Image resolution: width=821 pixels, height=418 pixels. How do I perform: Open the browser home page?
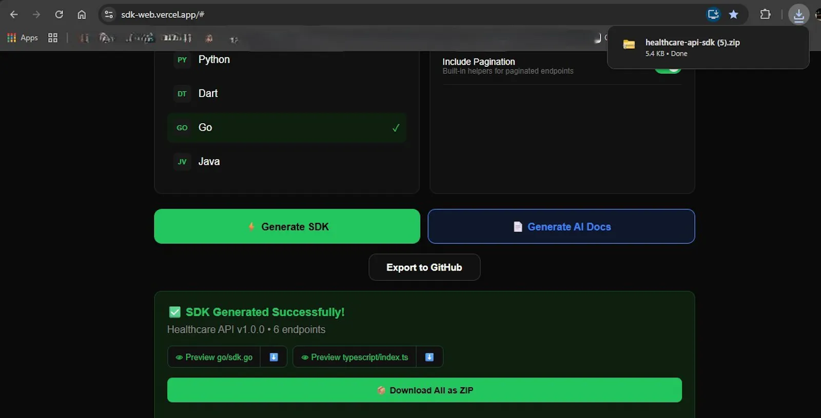(82, 14)
